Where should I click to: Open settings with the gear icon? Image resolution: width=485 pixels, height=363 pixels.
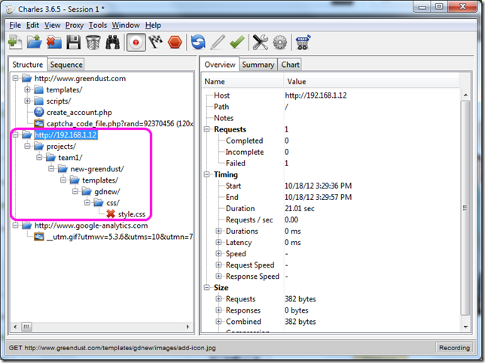click(x=280, y=42)
